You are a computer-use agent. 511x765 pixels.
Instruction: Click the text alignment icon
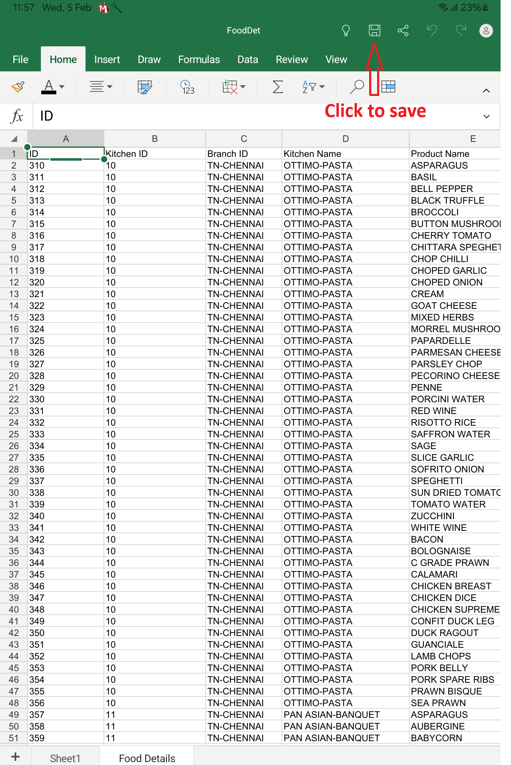pyautogui.click(x=97, y=87)
